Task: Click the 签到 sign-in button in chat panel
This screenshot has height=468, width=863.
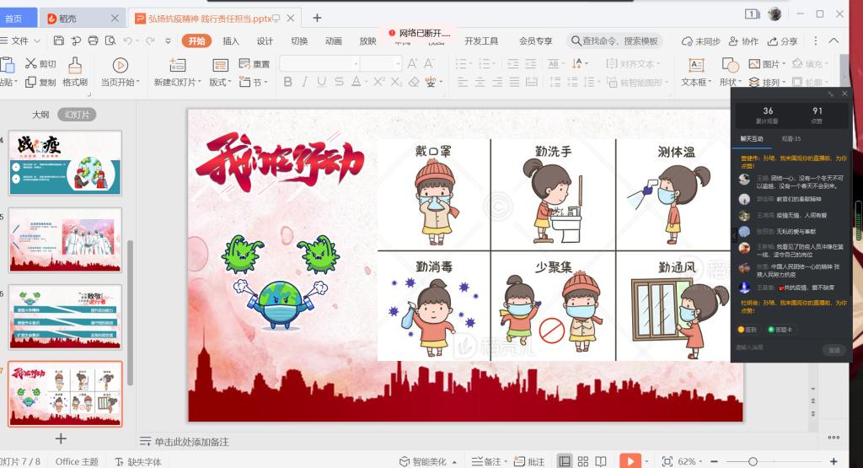Action: pos(747,330)
